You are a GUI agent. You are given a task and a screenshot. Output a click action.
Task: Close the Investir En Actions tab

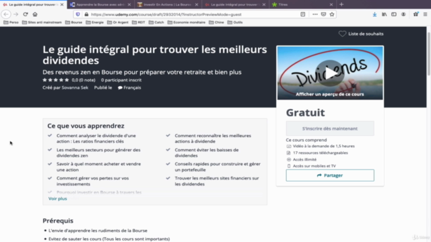197,5
